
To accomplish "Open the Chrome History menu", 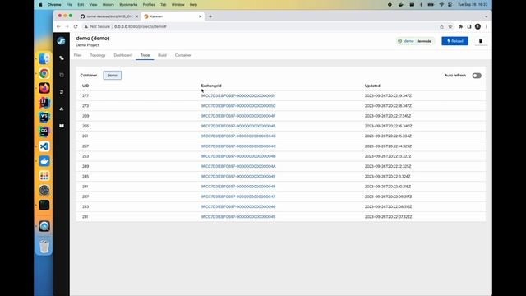I will click(108, 5).
